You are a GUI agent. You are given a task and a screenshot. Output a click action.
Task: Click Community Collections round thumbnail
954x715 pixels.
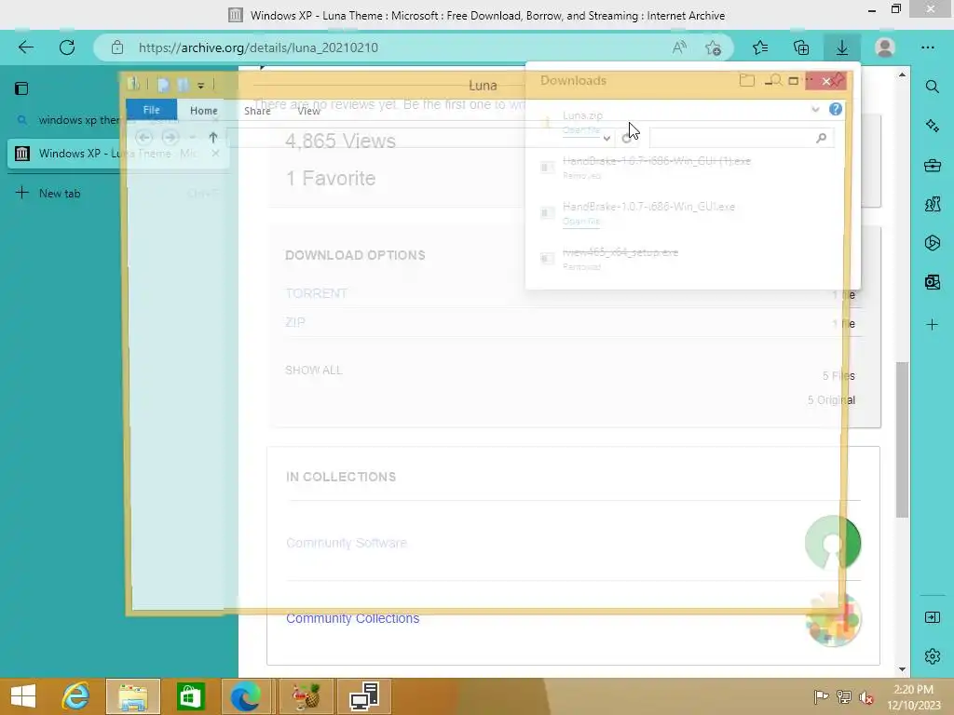(832, 618)
